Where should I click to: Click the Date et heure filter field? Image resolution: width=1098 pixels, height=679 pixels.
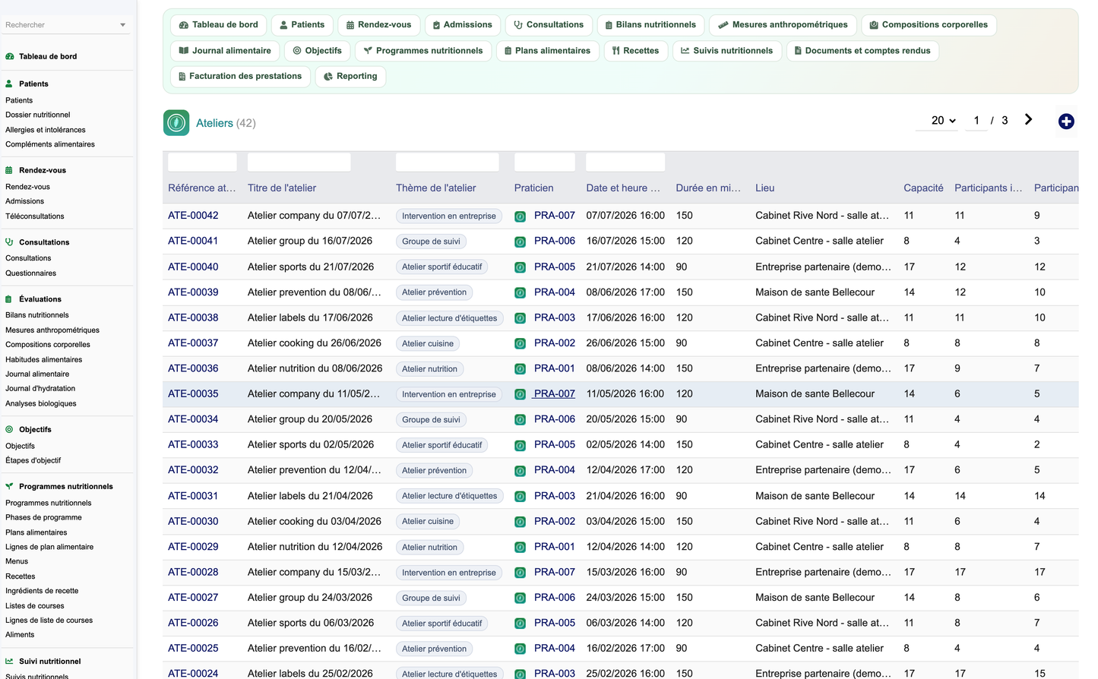625,162
